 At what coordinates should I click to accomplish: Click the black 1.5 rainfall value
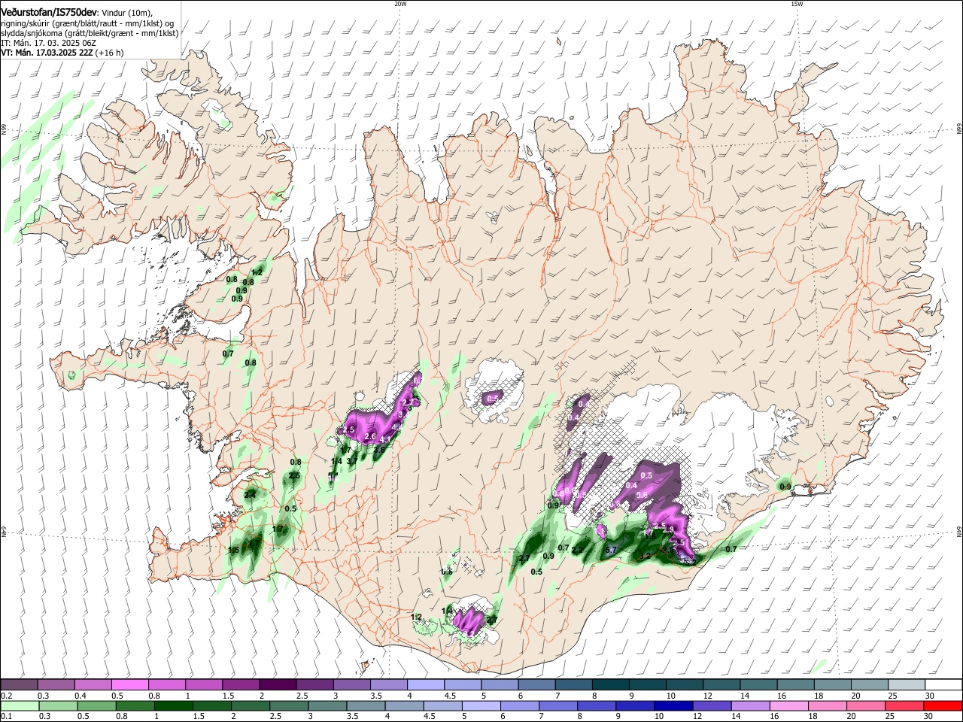pyautogui.click(x=233, y=550)
